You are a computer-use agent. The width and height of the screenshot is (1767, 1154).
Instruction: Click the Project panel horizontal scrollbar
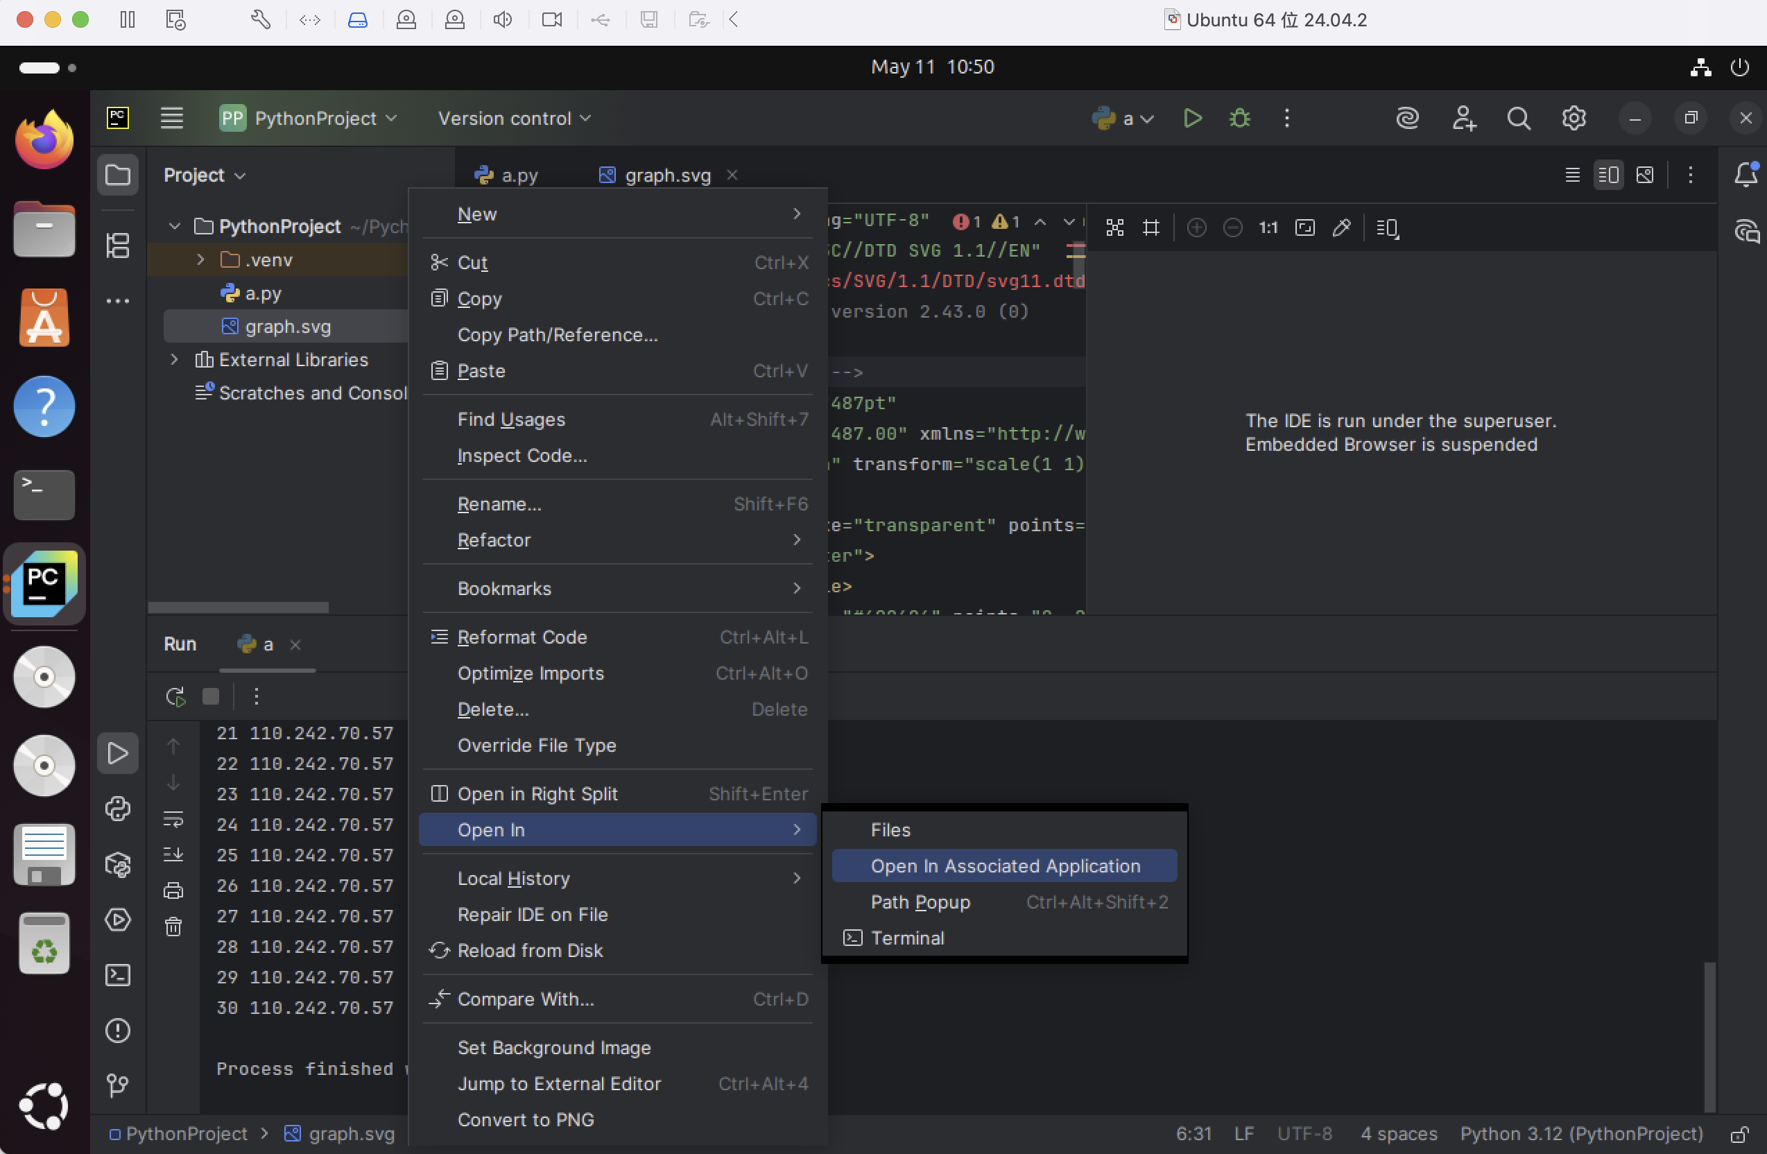pos(238,608)
